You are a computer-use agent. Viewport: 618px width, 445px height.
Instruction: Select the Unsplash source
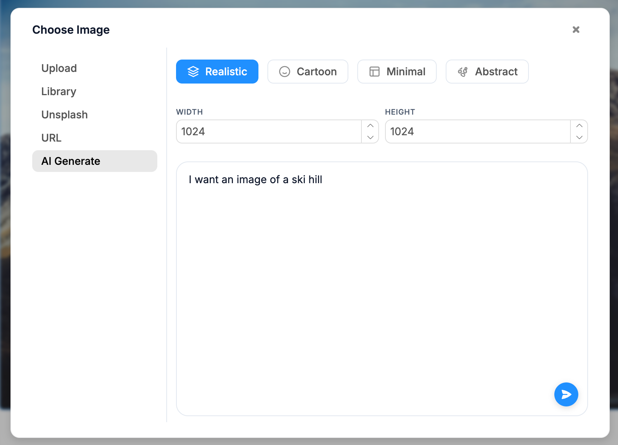click(64, 115)
